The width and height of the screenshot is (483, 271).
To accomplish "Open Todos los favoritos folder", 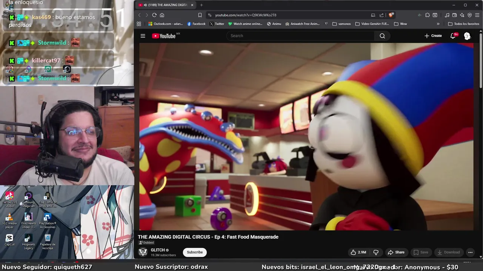I will click(463, 24).
